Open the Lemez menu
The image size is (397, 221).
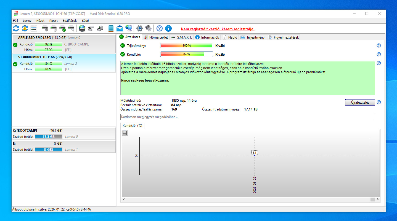pos(27,21)
